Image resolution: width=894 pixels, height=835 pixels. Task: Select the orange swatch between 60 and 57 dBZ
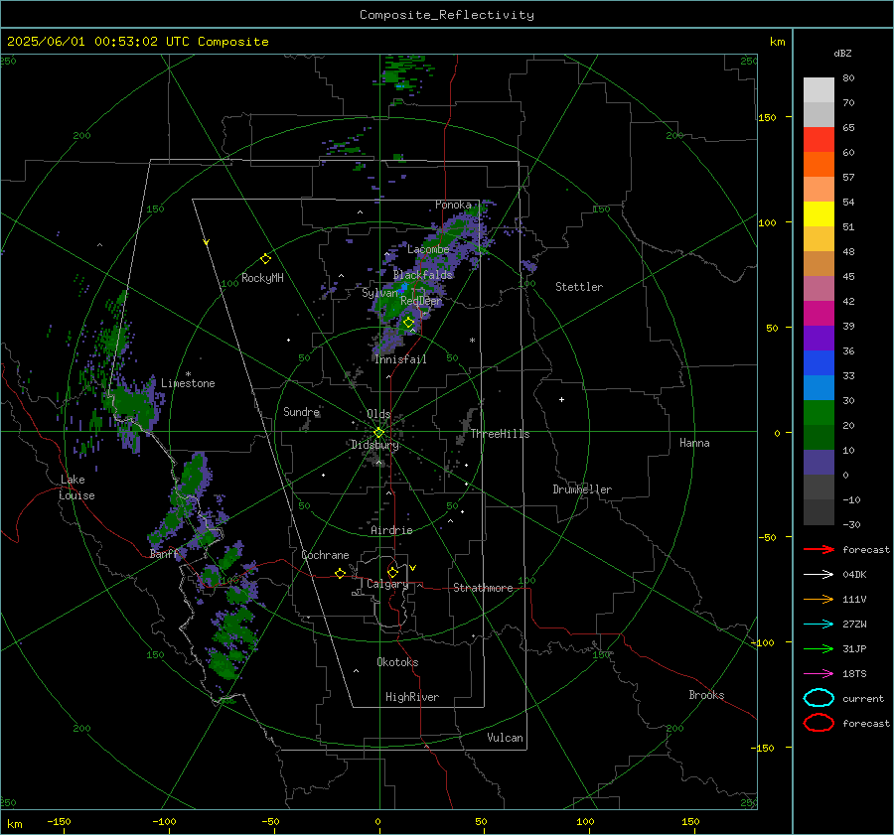pyautogui.click(x=819, y=165)
